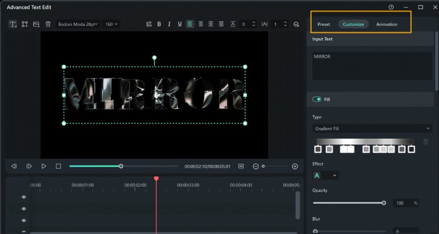The width and height of the screenshot is (439, 234).
Task: Click the Blur slider handle
Action: pyautogui.click(x=316, y=231)
